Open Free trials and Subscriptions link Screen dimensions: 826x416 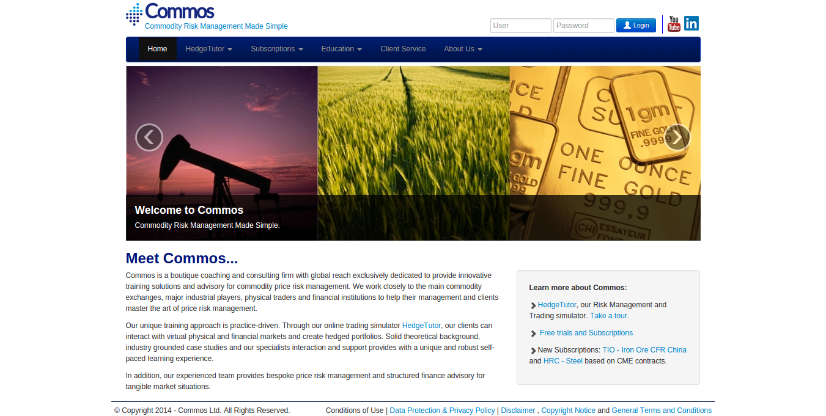pyautogui.click(x=586, y=333)
